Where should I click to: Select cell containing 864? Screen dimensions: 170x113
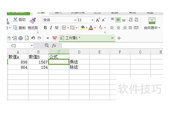[x=18, y=67]
